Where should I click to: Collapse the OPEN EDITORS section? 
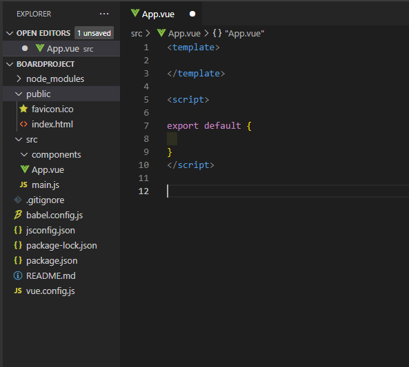[x=10, y=33]
